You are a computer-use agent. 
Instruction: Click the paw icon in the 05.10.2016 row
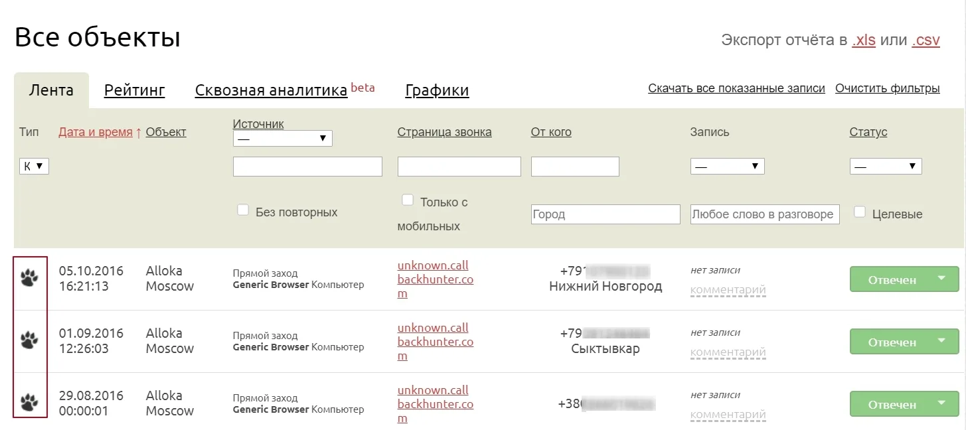pos(29,277)
